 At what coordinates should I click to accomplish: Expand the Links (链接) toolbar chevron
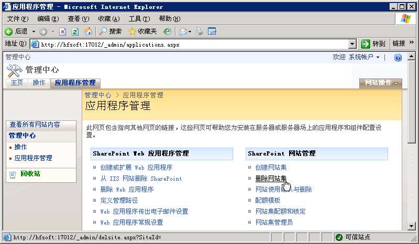pyautogui.click(x=412, y=42)
